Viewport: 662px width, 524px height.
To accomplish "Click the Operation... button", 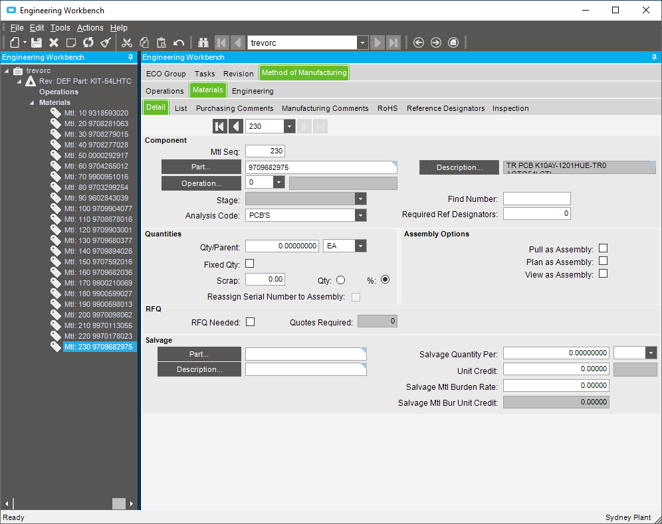I will click(201, 183).
